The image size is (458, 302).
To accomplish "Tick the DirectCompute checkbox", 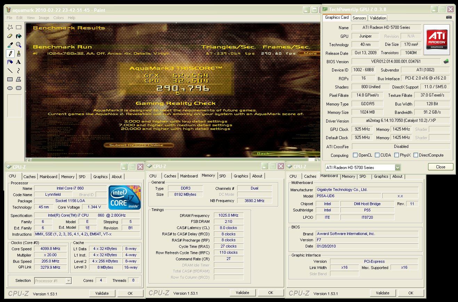I will coord(416,155).
